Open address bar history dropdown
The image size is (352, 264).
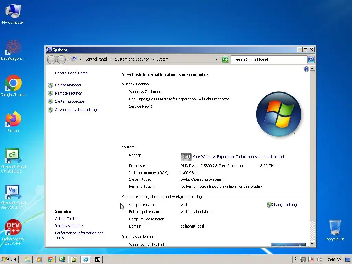coord(217,59)
